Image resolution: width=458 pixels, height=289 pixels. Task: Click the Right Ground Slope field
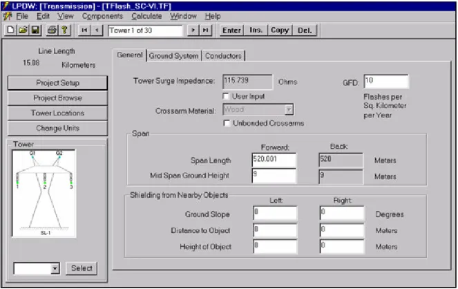342,213
